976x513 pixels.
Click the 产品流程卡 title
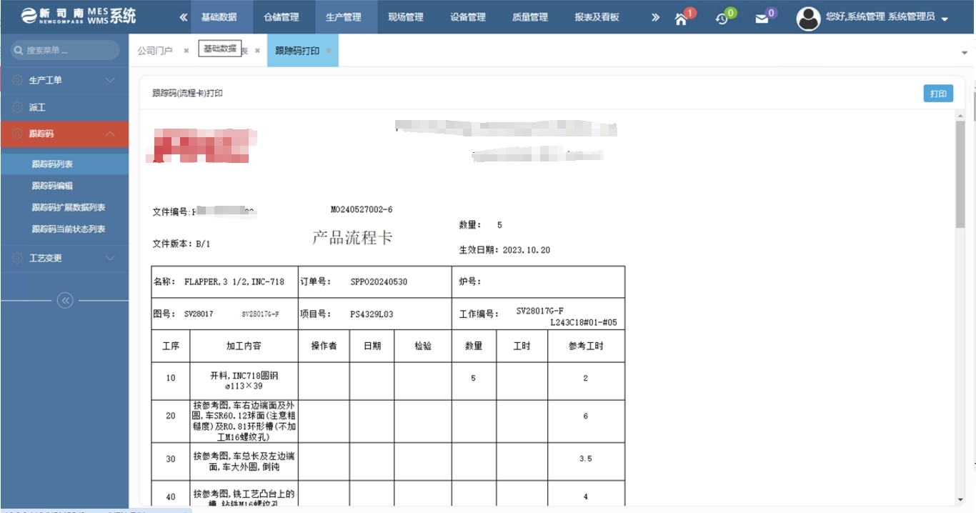coord(352,238)
